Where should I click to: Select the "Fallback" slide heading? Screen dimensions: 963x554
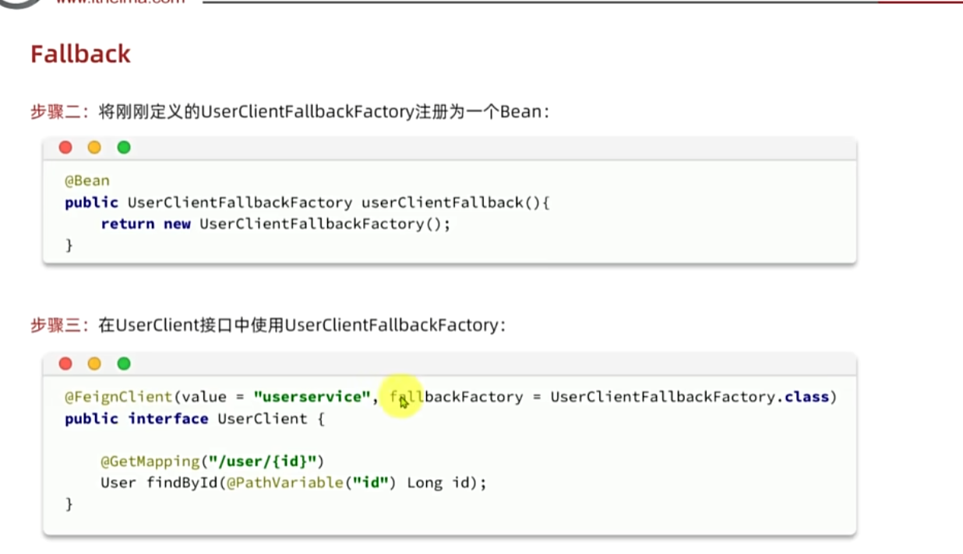pyautogui.click(x=80, y=54)
